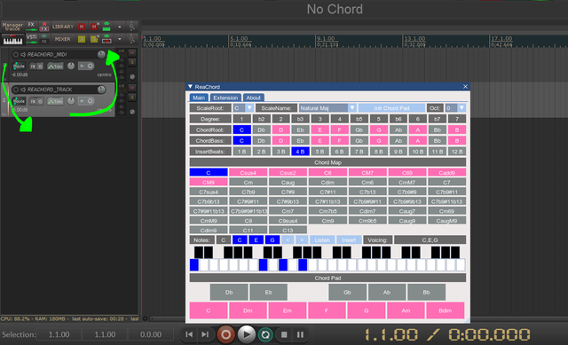The height and width of the screenshot is (345, 568).
Task: Switch to the Extension tab in ReaChord
Action: [225, 98]
